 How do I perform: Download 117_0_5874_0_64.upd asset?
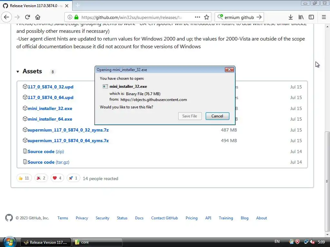51,97
